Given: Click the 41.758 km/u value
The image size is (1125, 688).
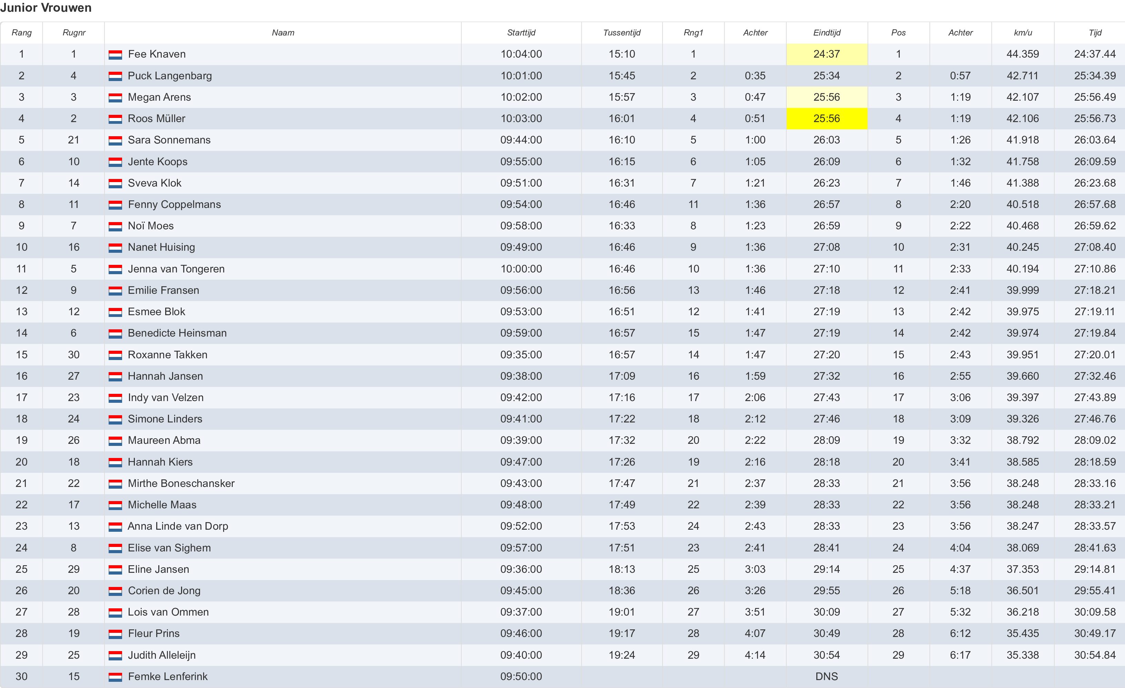Looking at the screenshot, I should (x=1023, y=162).
